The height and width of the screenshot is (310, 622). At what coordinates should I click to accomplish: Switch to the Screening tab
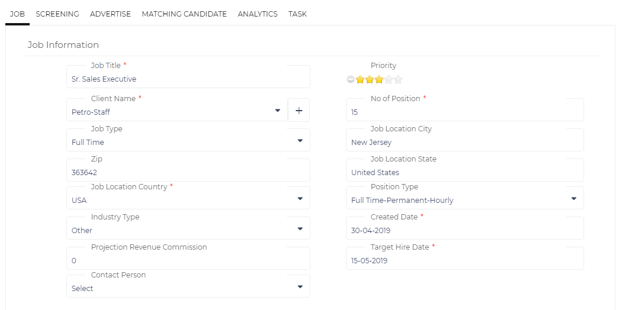(x=57, y=14)
